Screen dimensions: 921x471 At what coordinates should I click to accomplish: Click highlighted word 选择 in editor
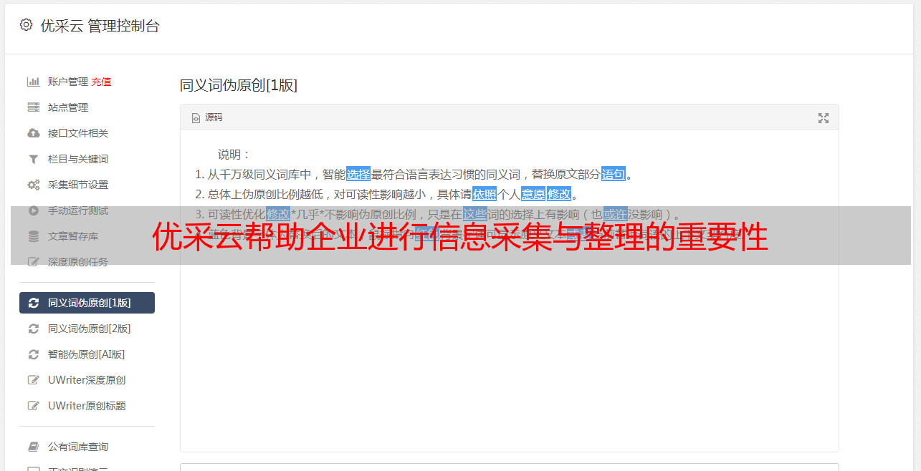click(x=358, y=174)
